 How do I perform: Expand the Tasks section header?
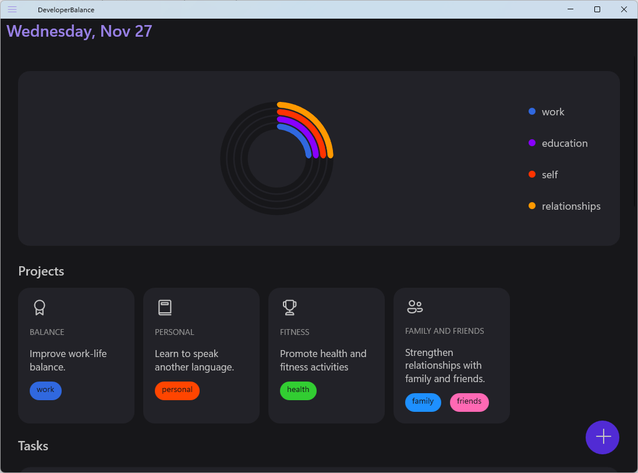pyautogui.click(x=33, y=446)
